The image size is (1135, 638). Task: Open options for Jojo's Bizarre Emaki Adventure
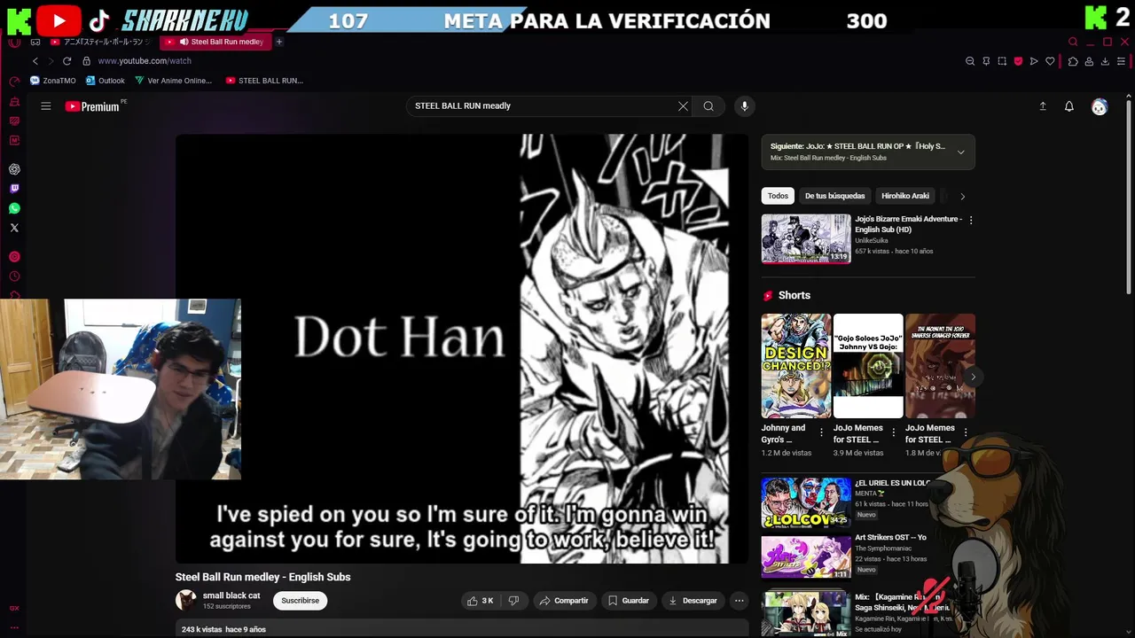tap(971, 220)
